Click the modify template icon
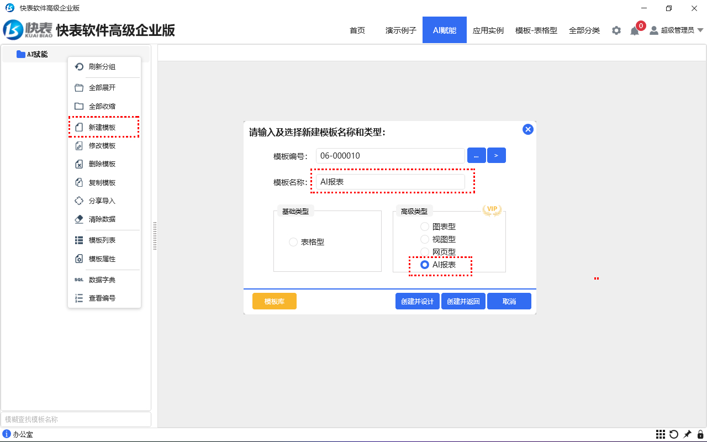Viewport: 707px width, 442px height. 79,146
